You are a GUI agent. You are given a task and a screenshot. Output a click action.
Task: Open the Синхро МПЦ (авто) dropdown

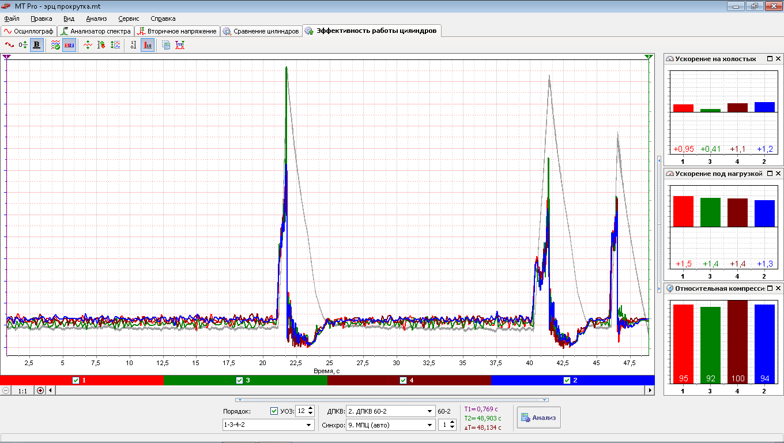pyautogui.click(x=390, y=425)
